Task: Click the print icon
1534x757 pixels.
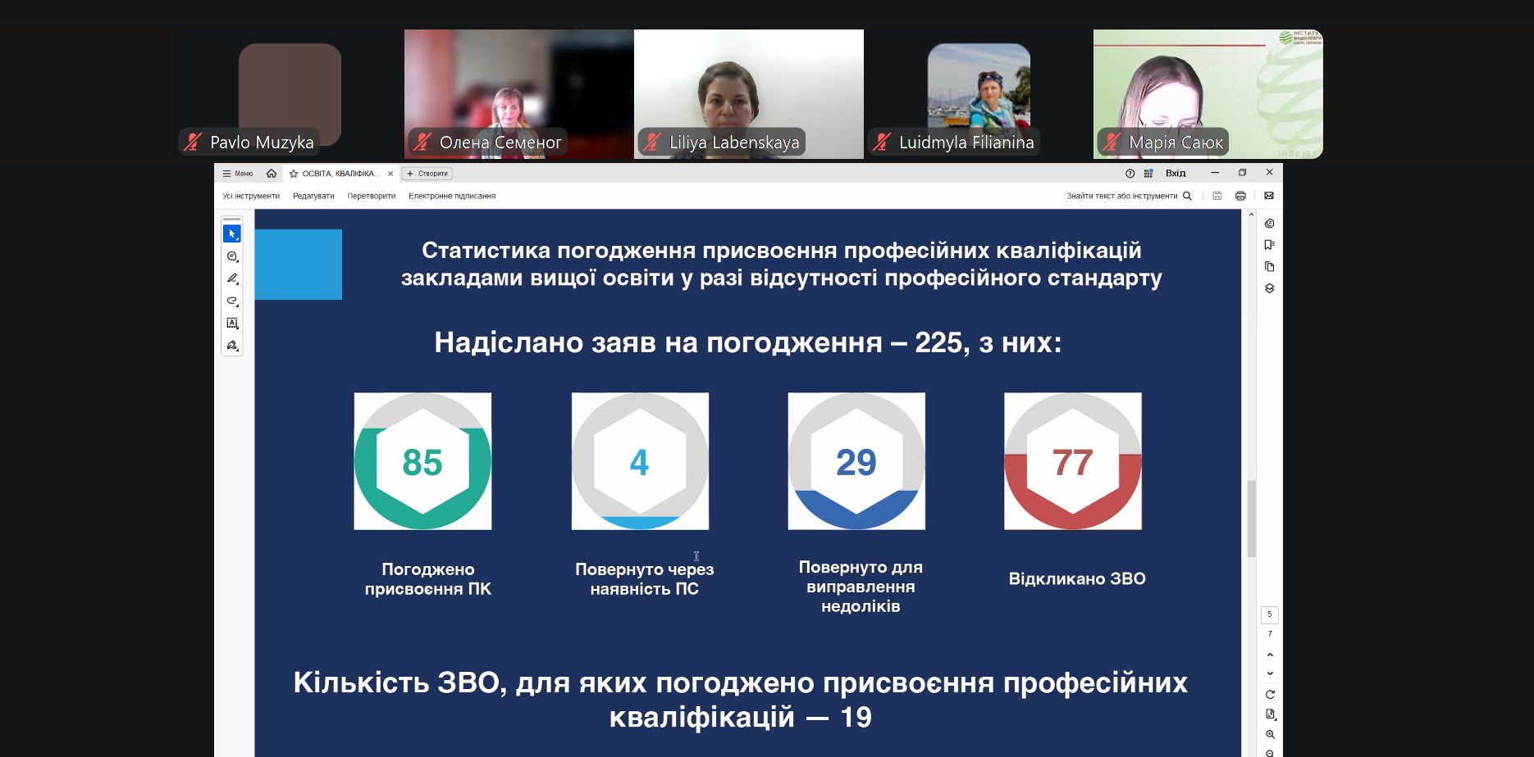Action: click(x=1240, y=196)
